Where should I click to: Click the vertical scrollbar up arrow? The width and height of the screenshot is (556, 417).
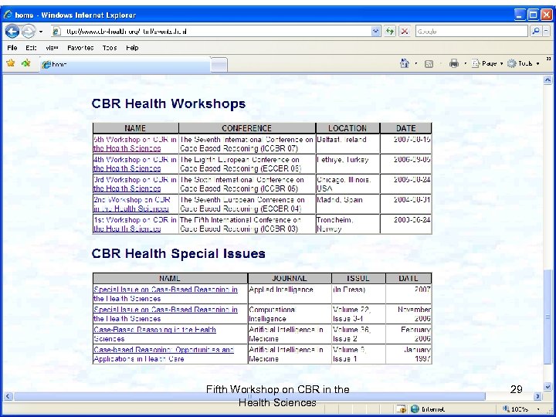tap(548, 80)
